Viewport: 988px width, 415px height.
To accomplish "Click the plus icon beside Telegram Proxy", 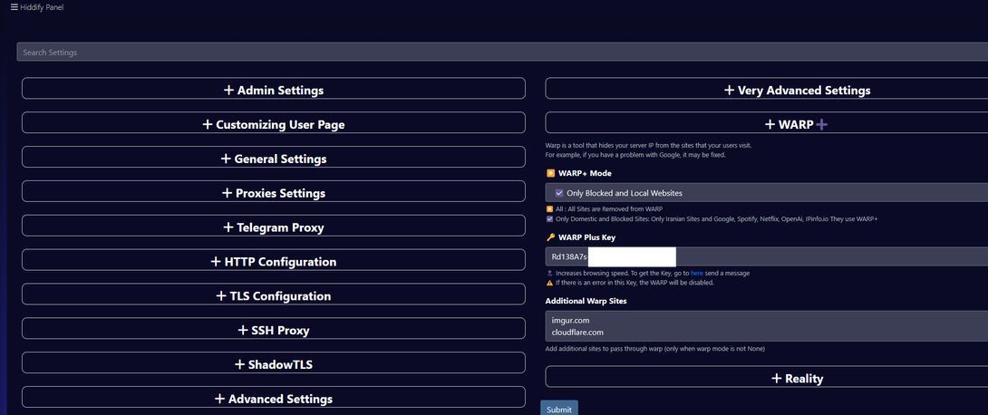I will click(x=228, y=227).
